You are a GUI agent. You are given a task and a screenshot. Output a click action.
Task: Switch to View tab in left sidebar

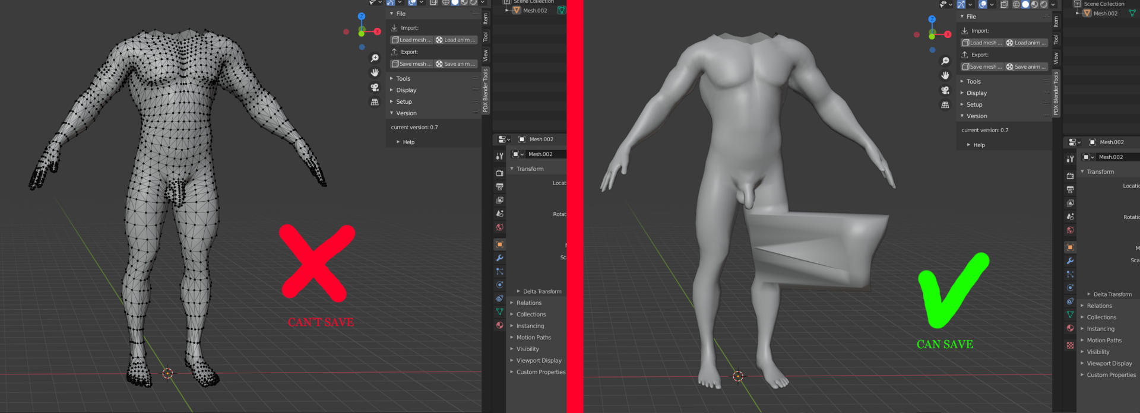(486, 55)
